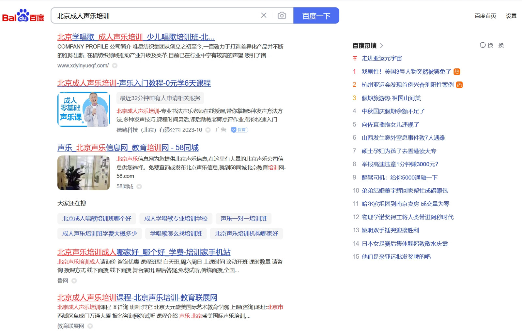Viewport: 522px width, 331px height.
Task: Open result 声乐_北京声乐信息网_教育培训网 - 58同城
Action: [x=128, y=148]
